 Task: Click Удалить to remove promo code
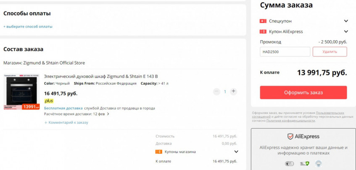[x=330, y=52]
